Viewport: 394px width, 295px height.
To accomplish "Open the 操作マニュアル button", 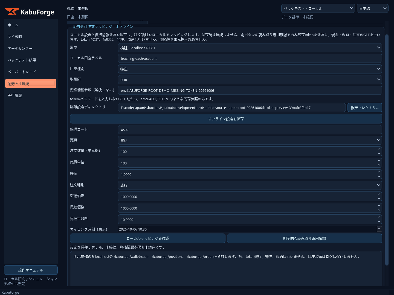I will pyautogui.click(x=31, y=270).
